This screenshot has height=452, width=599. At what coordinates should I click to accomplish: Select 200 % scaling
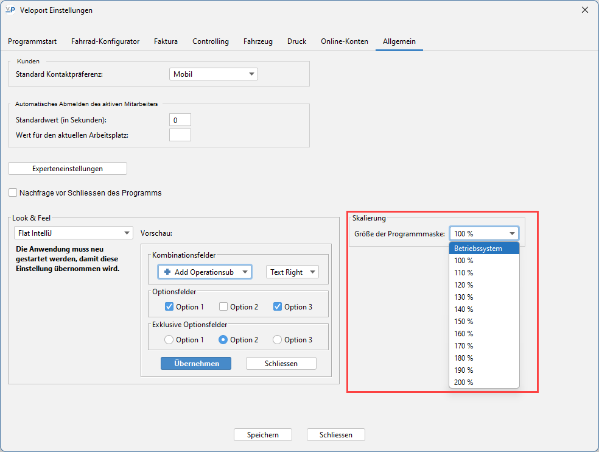[x=484, y=383]
